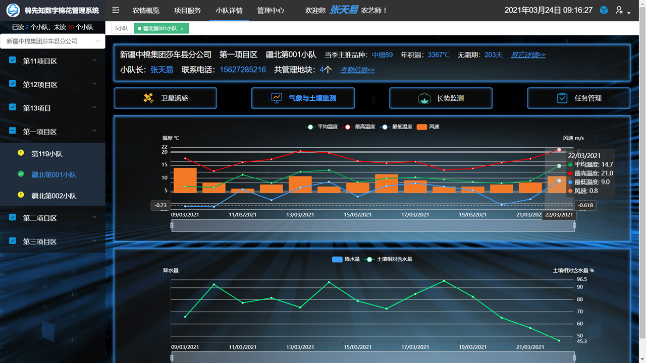Click the monitor chart icon in 气象与土壤监测
The width and height of the screenshot is (646, 363).
277,98
